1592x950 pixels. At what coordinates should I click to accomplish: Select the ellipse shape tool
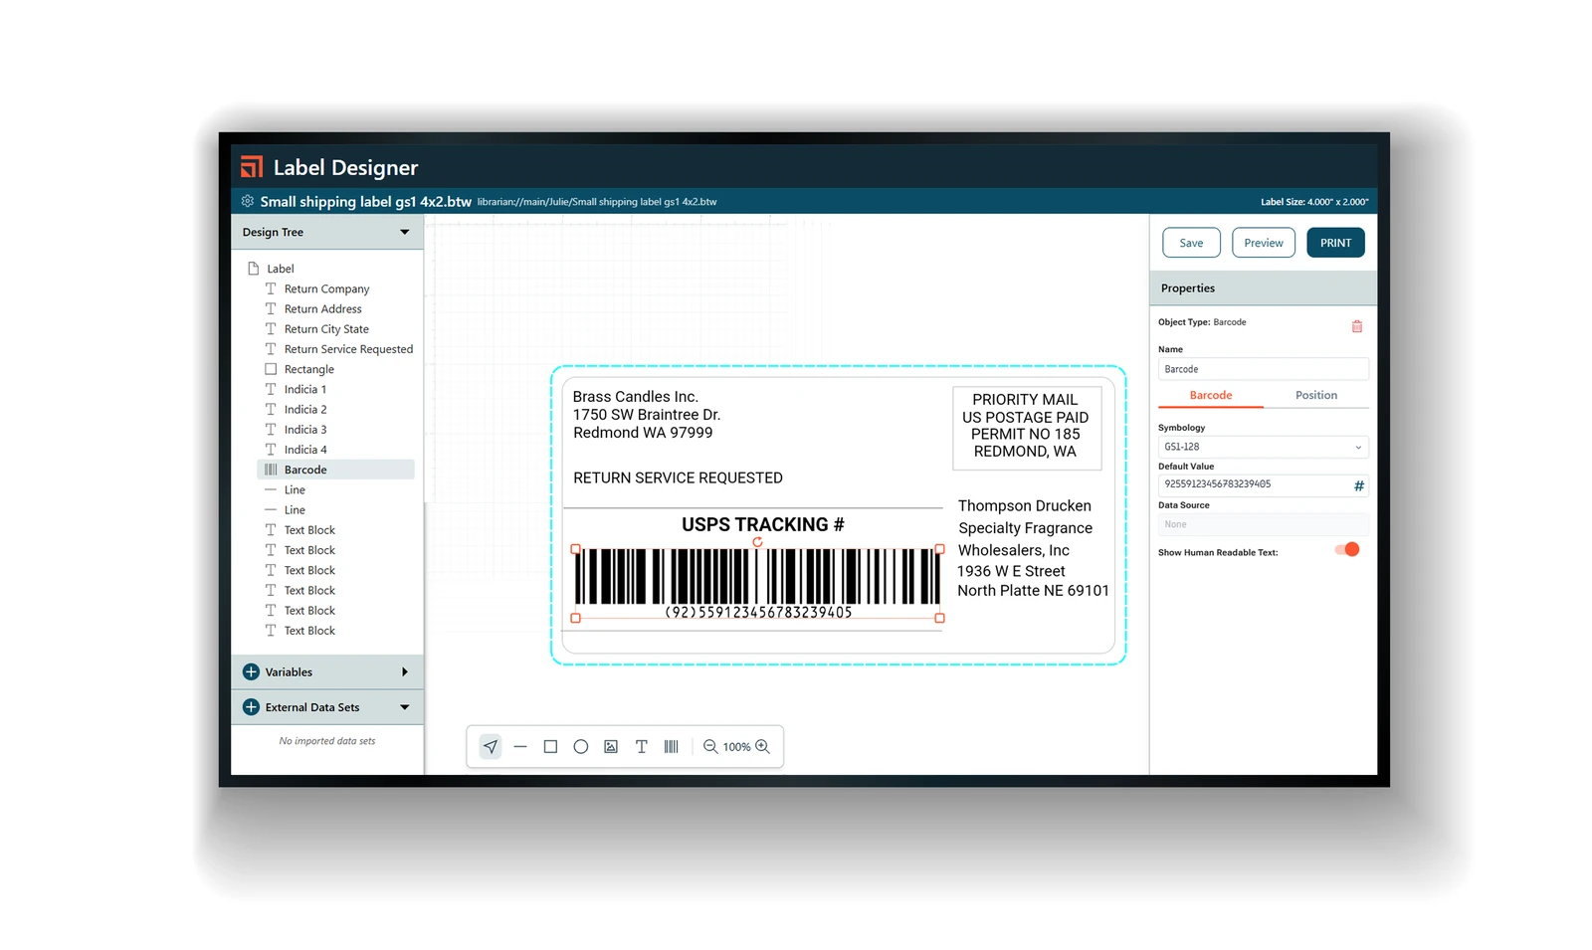click(581, 746)
